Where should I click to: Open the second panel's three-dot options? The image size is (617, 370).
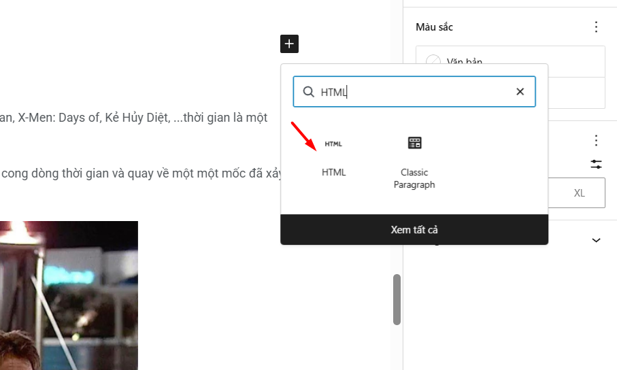point(596,140)
